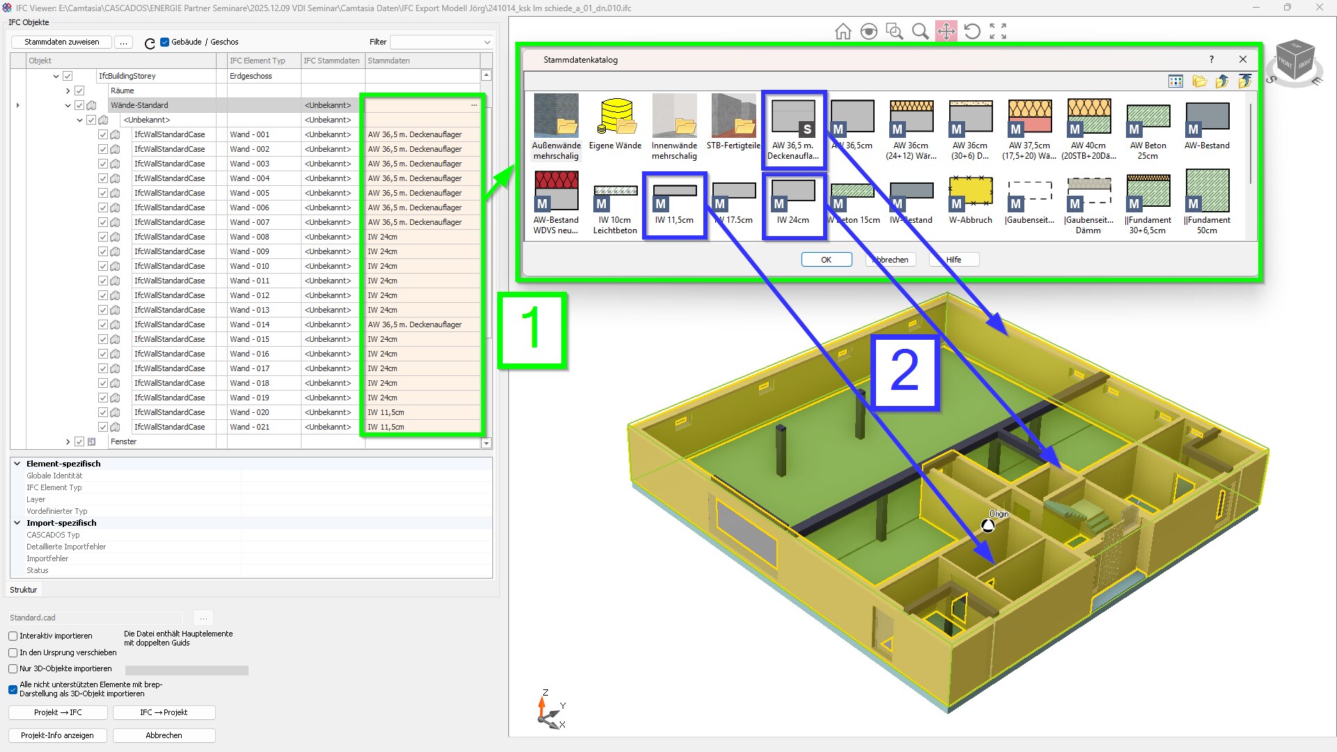Enable Interaktiv importieren

click(x=13, y=636)
